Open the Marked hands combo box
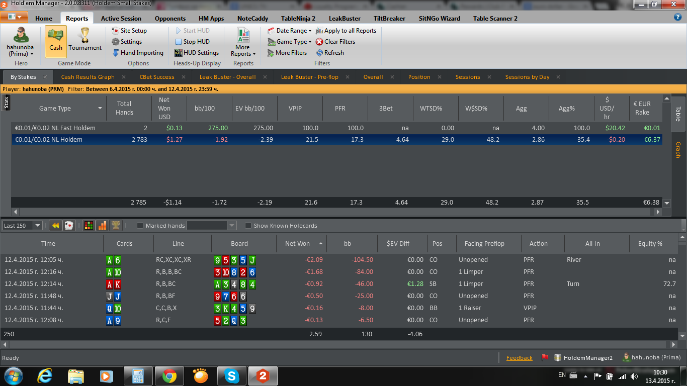687x386 pixels. coord(211,226)
